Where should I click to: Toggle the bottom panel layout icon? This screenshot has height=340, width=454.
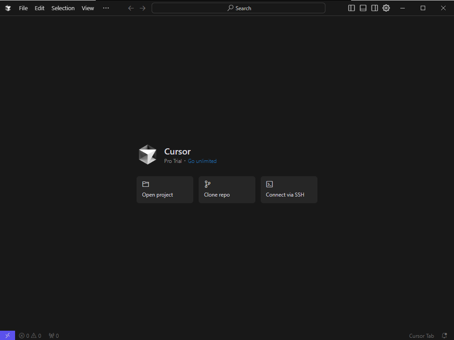tap(363, 8)
